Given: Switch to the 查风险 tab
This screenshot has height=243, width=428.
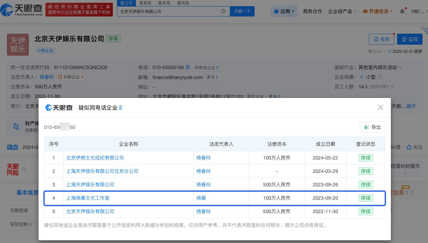Looking at the screenshot, I should (183, 3).
